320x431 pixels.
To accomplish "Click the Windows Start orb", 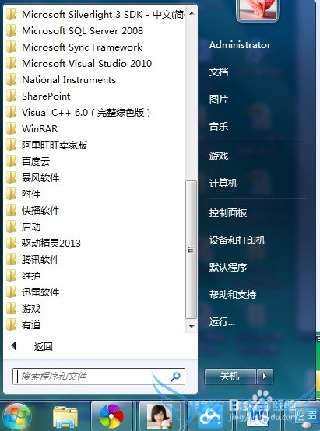I will click(17, 416).
